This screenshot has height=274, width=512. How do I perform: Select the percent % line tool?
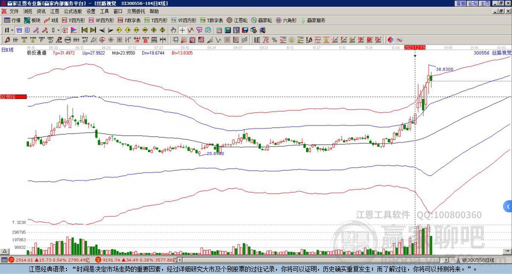point(274,40)
